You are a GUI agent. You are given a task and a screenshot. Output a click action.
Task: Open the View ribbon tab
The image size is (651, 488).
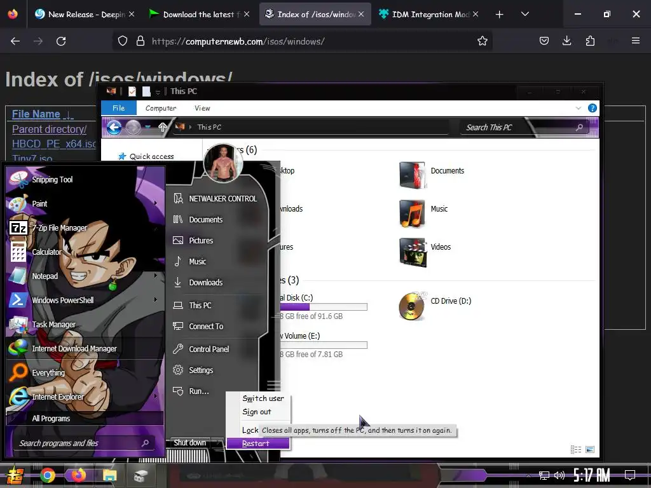click(x=202, y=108)
